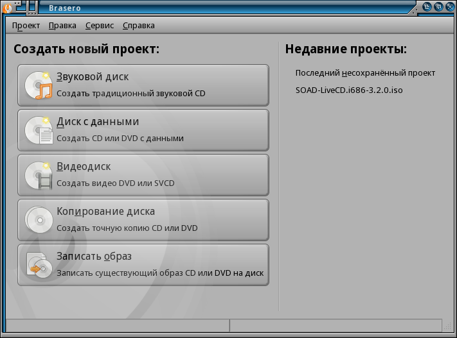Start a Звуковой диск project
Screen dimensions: 457x338
coord(143,85)
